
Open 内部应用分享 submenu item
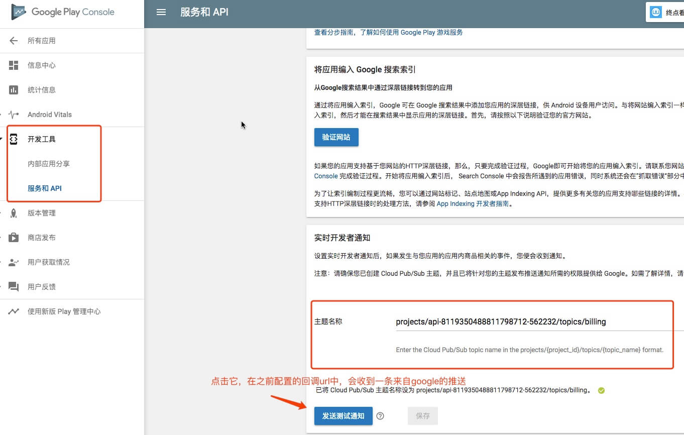click(49, 164)
